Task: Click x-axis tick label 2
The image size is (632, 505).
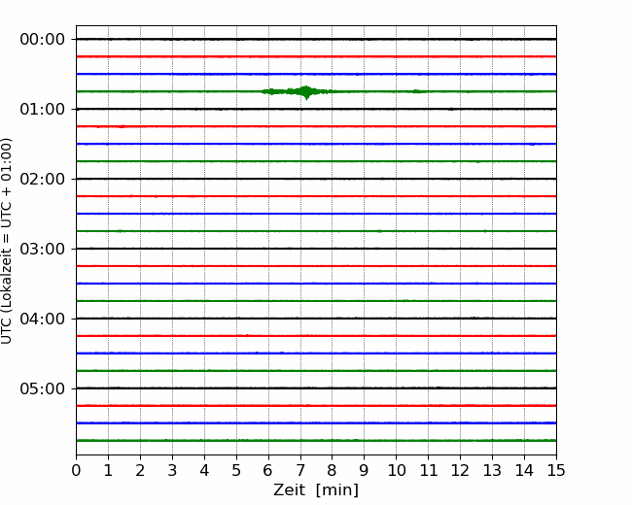Action: coord(140,470)
